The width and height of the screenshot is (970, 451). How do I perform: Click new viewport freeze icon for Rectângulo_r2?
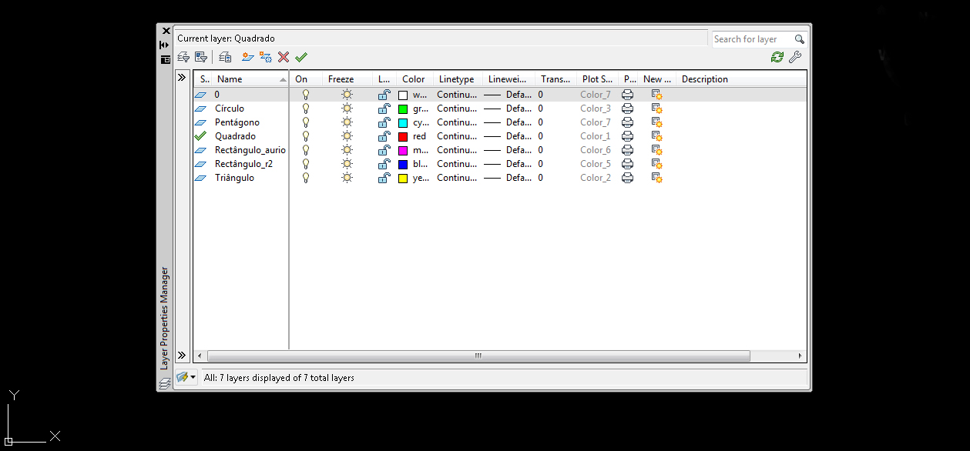(x=657, y=164)
